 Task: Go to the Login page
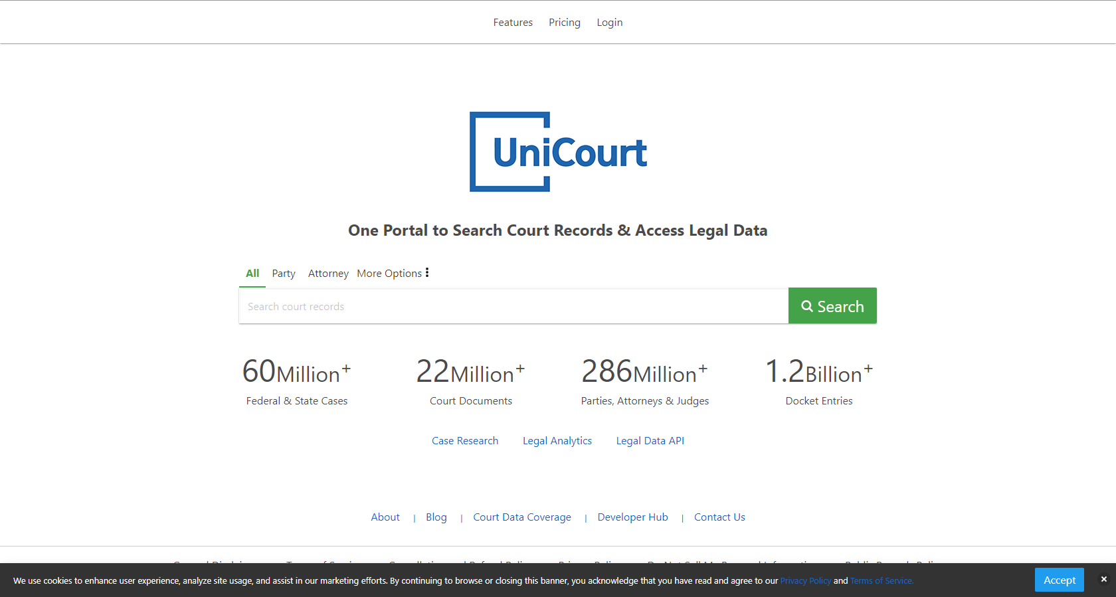point(609,23)
